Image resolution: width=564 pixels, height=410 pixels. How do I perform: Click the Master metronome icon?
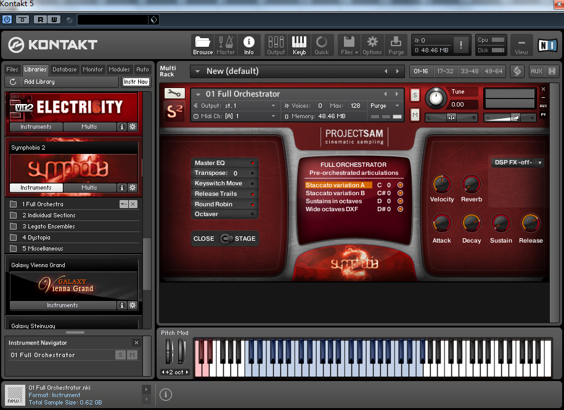coord(226,45)
